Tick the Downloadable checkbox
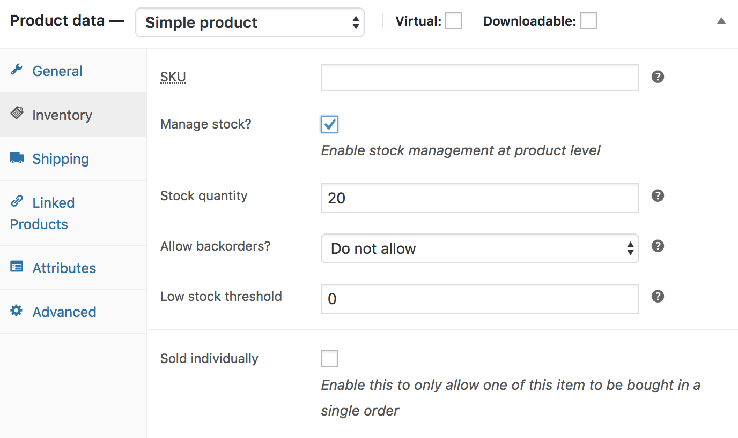738x438 pixels. point(589,21)
